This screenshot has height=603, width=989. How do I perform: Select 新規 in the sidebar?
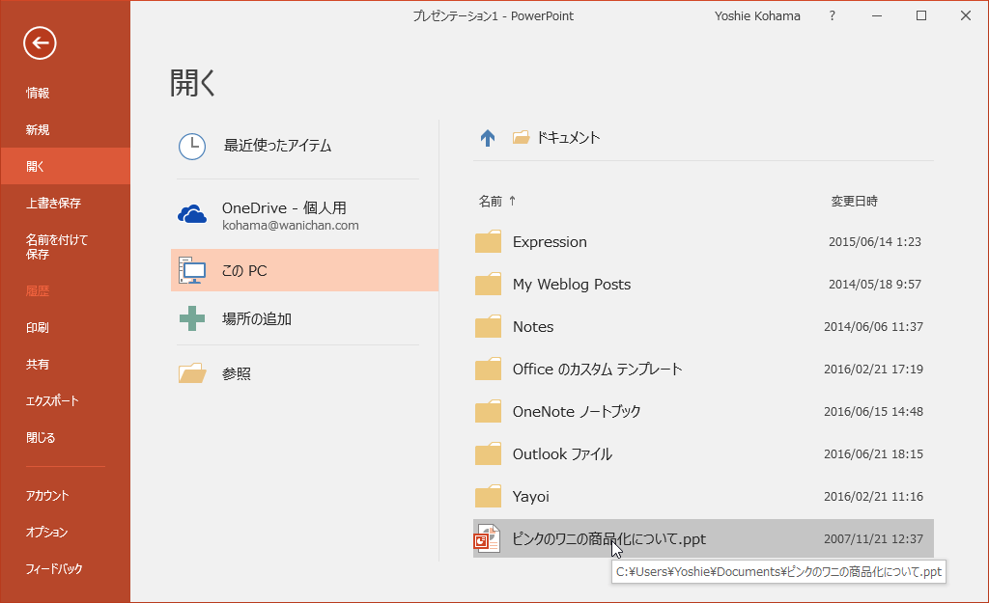[x=38, y=130]
